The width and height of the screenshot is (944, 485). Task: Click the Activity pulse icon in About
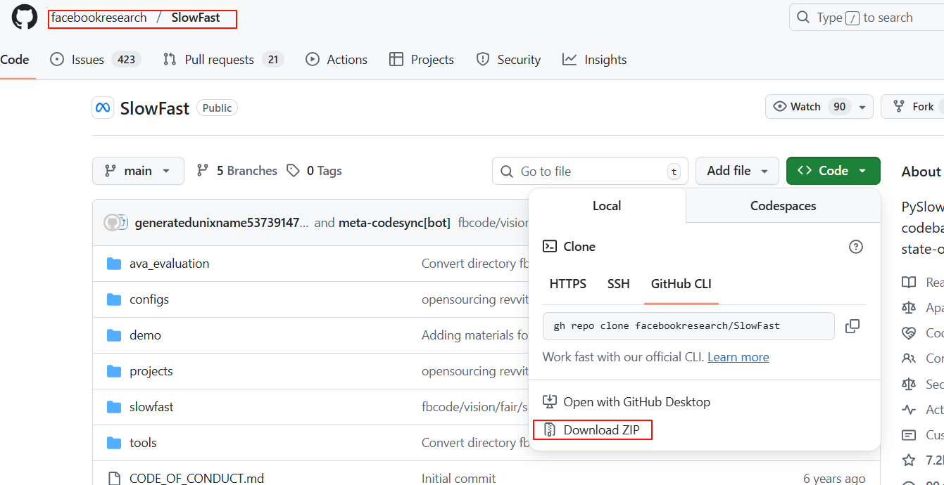[909, 409]
